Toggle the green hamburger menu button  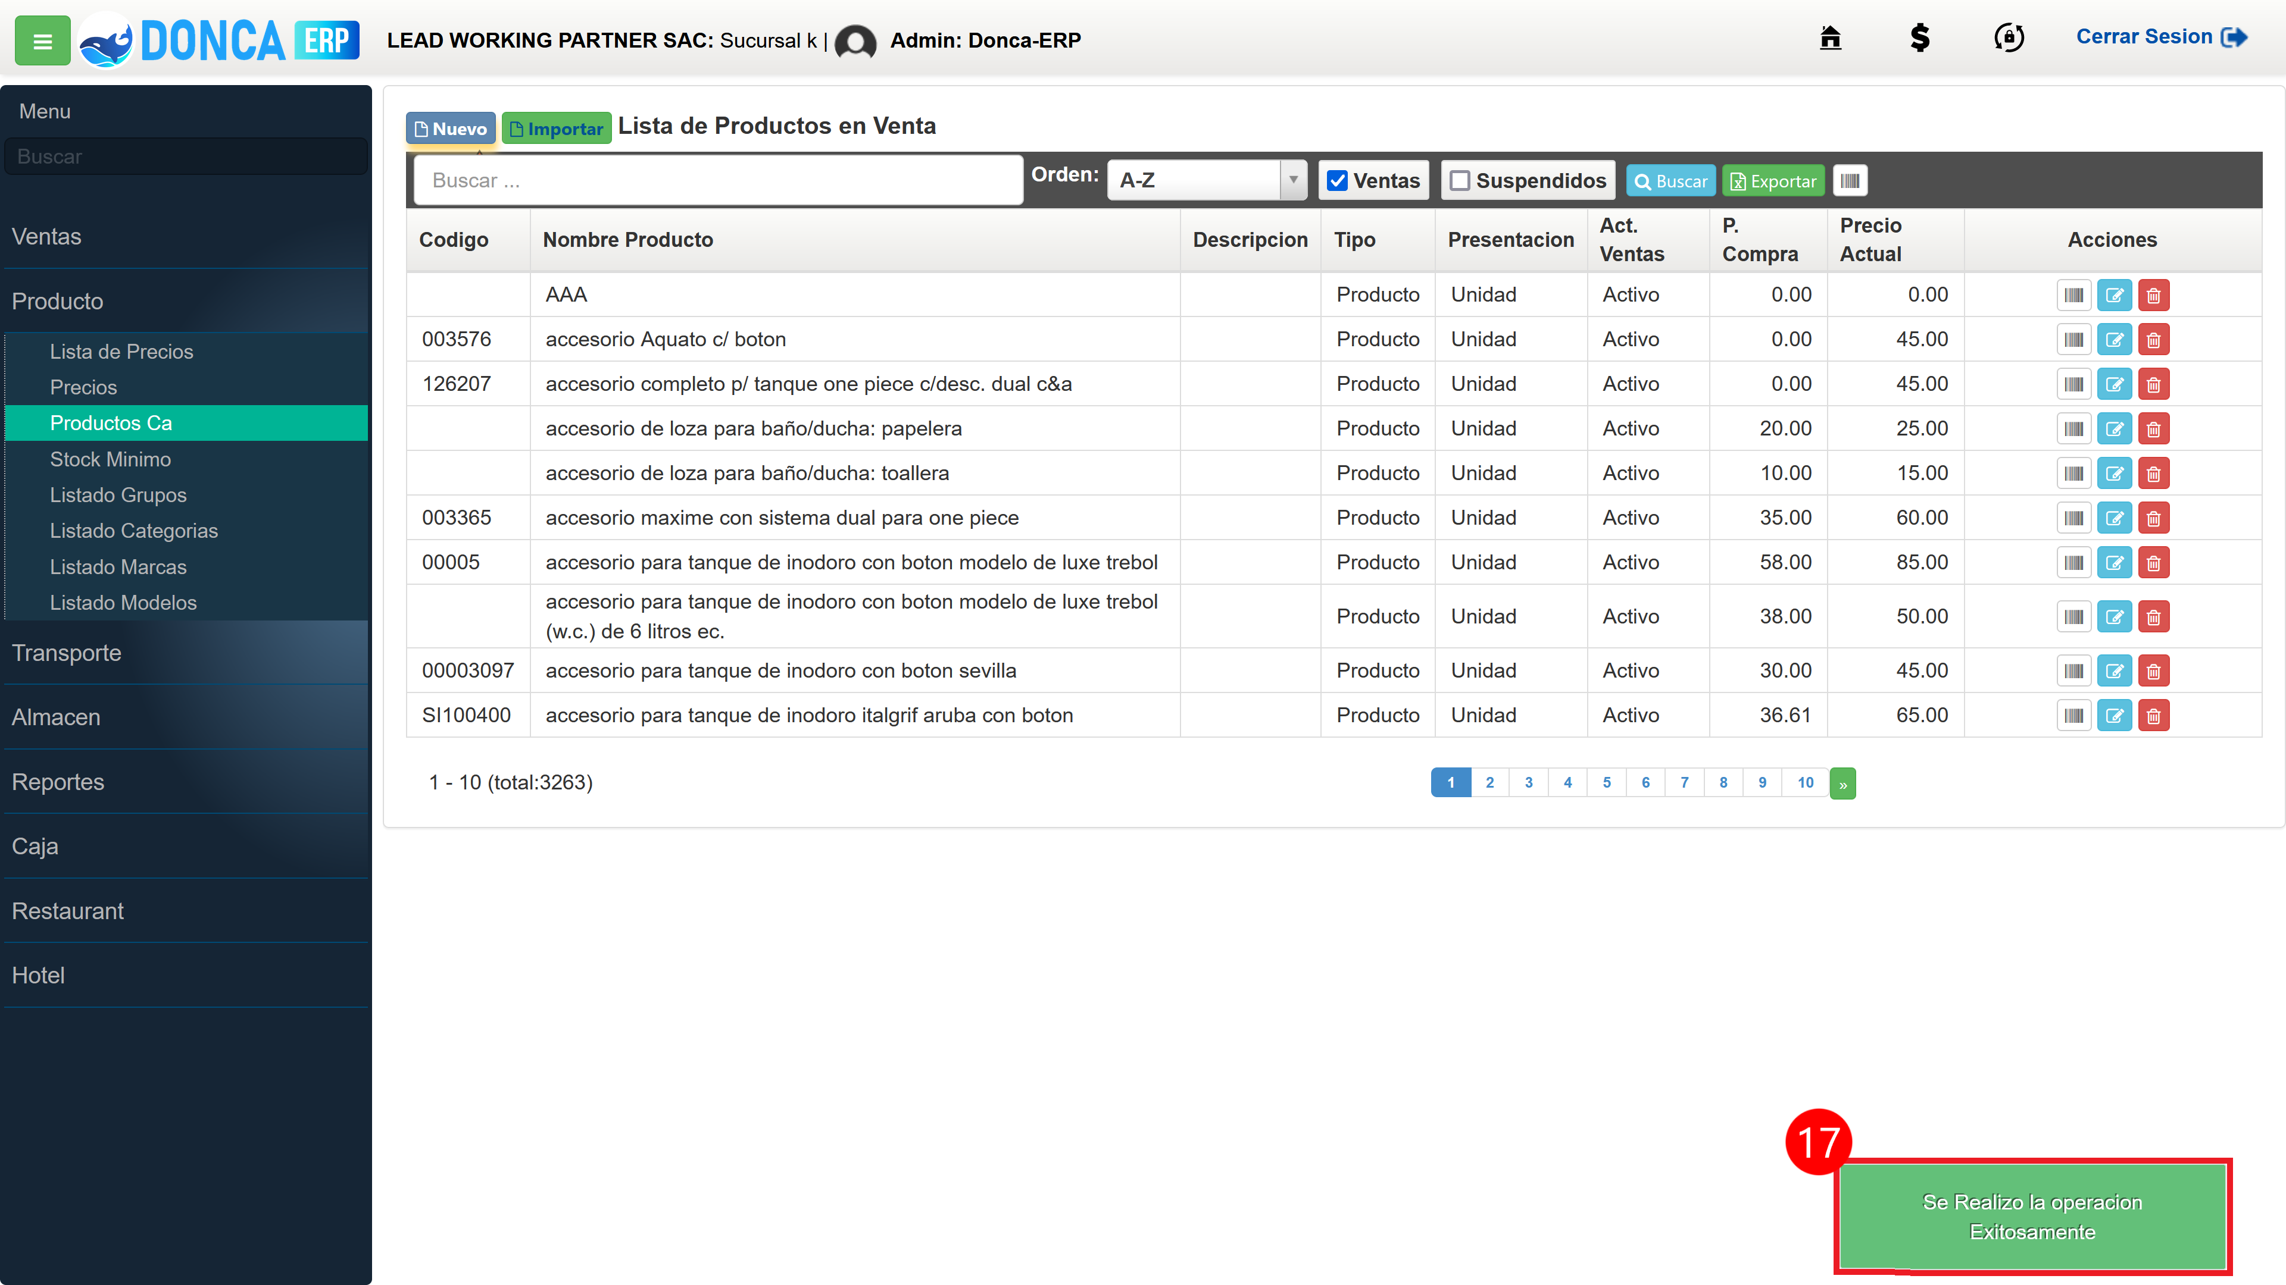(x=43, y=41)
